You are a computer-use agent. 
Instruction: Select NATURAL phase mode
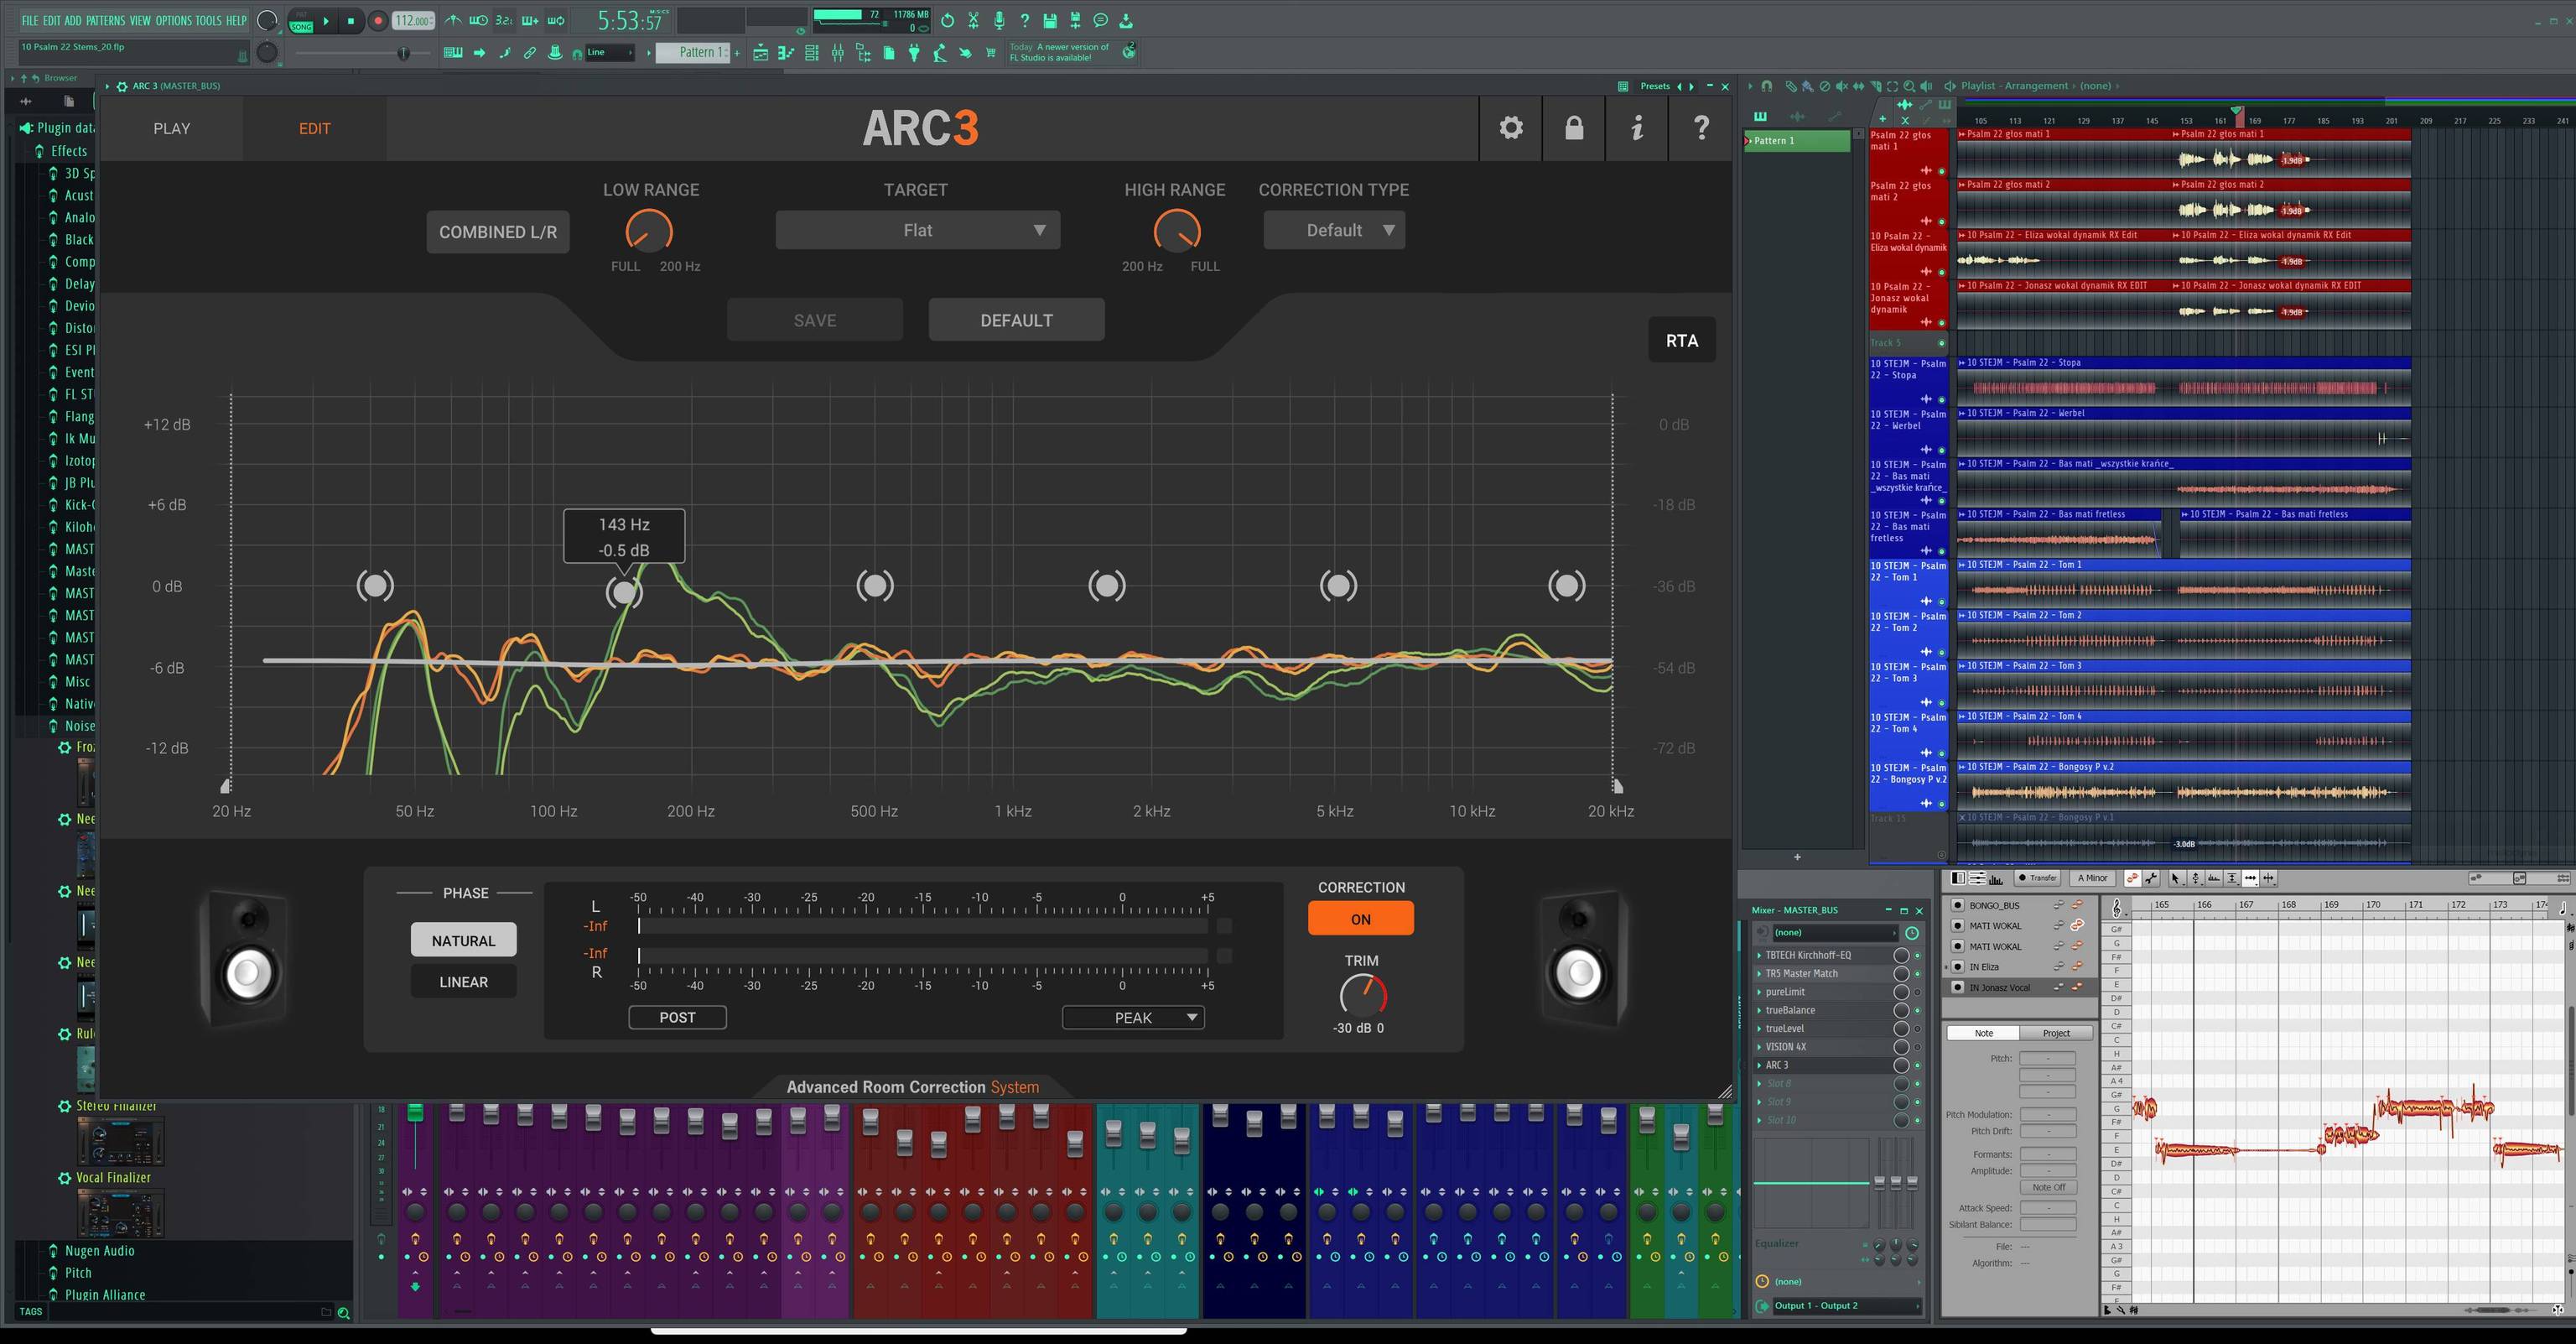tap(463, 940)
